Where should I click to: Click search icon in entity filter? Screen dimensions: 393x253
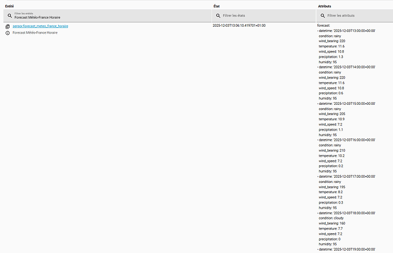[10, 15]
